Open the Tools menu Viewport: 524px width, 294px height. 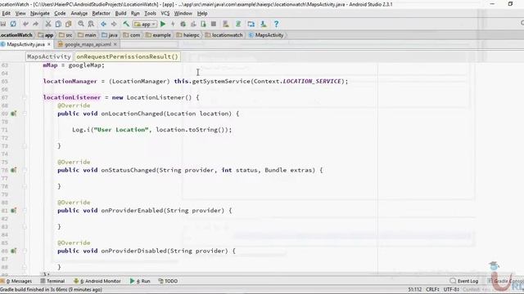click(150, 13)
